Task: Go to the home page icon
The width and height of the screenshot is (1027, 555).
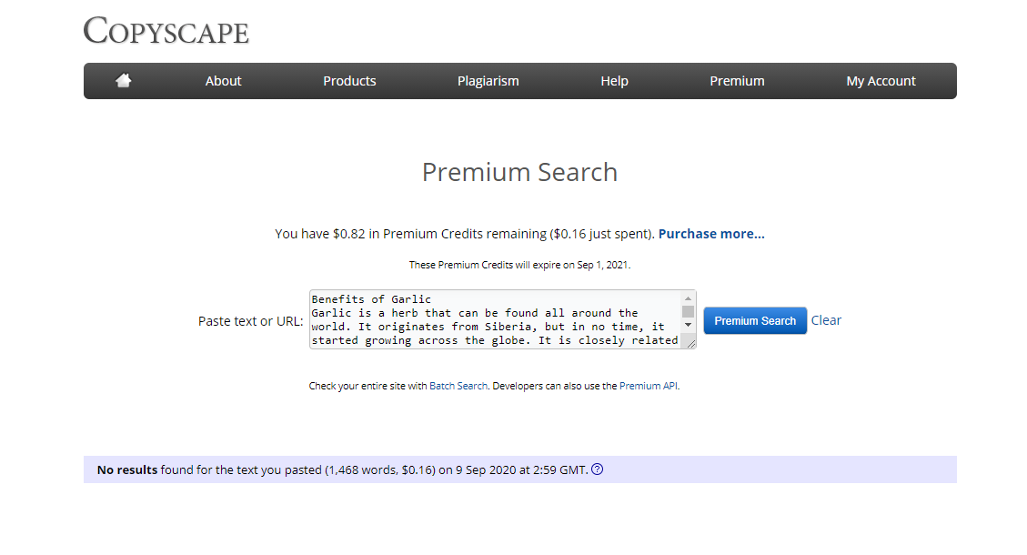Action: 123,81
